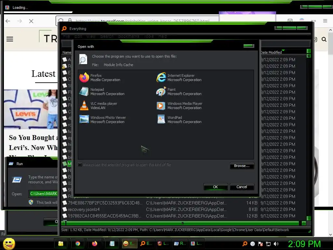Select Internet Explorer to open the file
Screen dimensions: 333x250
[x=179, y=77]
